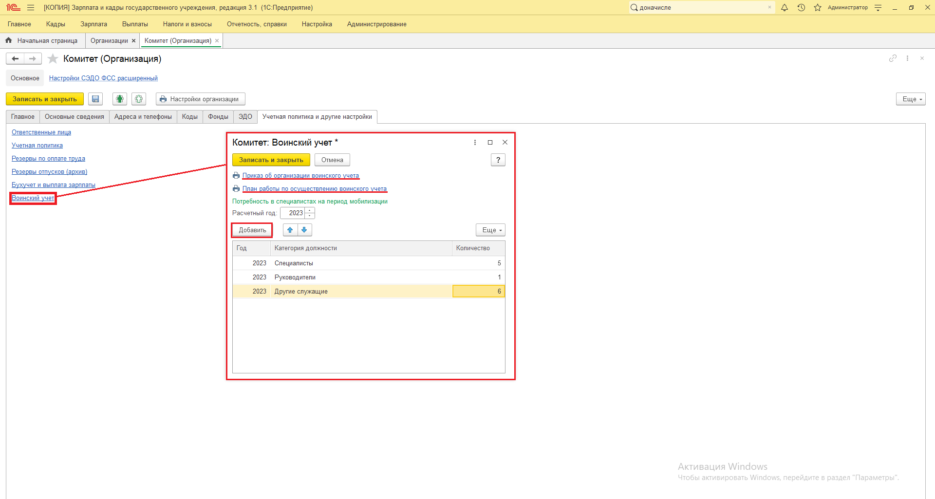Open the 1C main menu hamburger icon

31,8
